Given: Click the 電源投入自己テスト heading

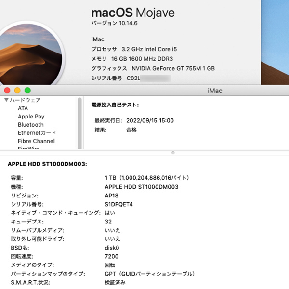Looking at the screenshot, I should point(115,105).
